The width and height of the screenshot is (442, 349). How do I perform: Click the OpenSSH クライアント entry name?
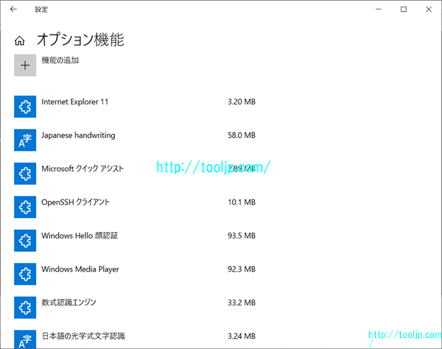76,202
